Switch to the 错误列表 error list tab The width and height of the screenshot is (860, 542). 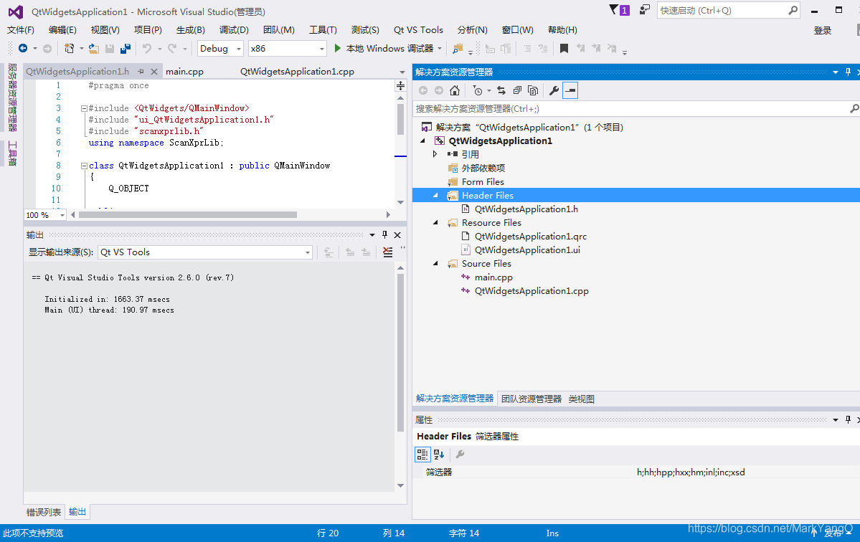[x=44, y=512]
